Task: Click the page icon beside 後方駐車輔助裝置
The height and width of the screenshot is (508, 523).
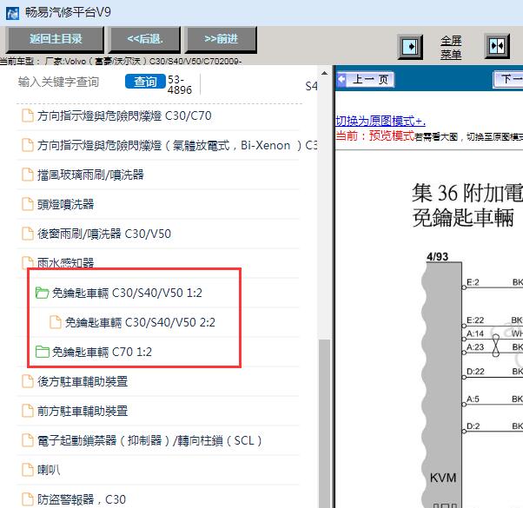Action: 28,381
